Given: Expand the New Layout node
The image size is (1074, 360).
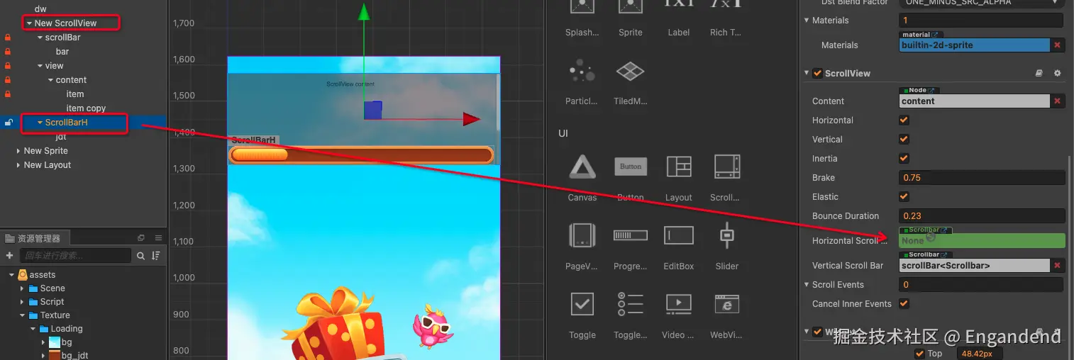Looking at the screenshot, I should pos(18,165).
